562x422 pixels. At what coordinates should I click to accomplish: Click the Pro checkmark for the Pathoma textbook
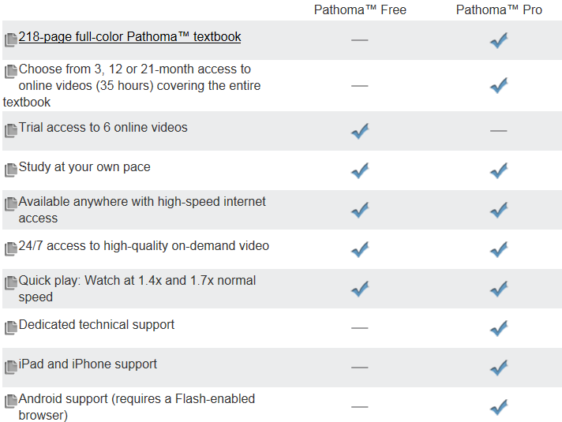498,40
